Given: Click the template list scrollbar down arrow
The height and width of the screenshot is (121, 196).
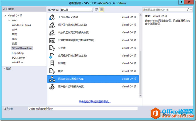Looking at the screenshot, I should click(x=141, y=96).
